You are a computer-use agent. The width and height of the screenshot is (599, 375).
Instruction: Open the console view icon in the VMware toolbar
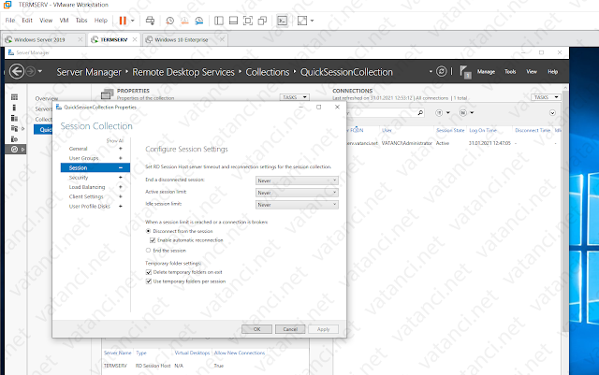click(282, 21)
